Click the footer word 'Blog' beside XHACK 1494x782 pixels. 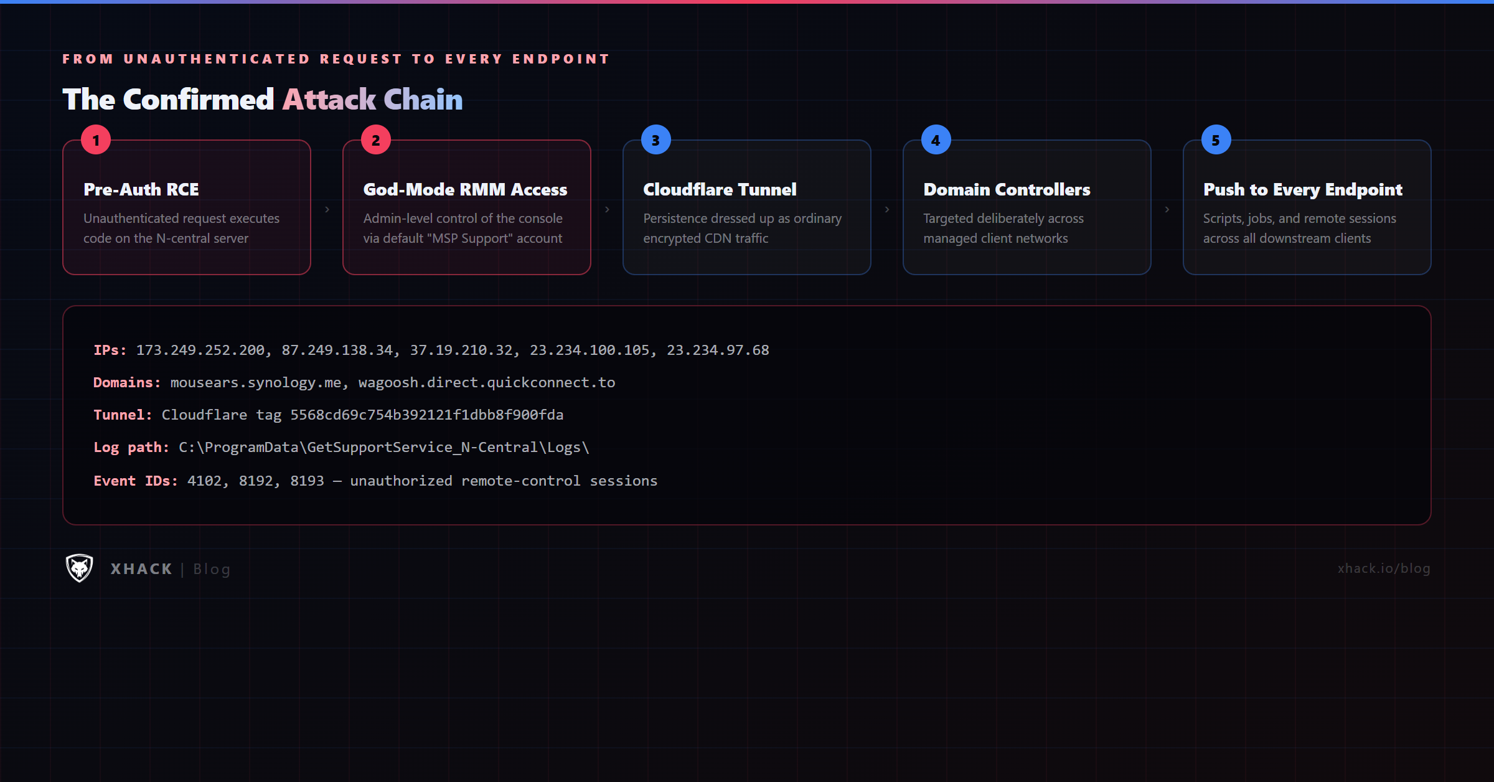[x=212, y=569]
